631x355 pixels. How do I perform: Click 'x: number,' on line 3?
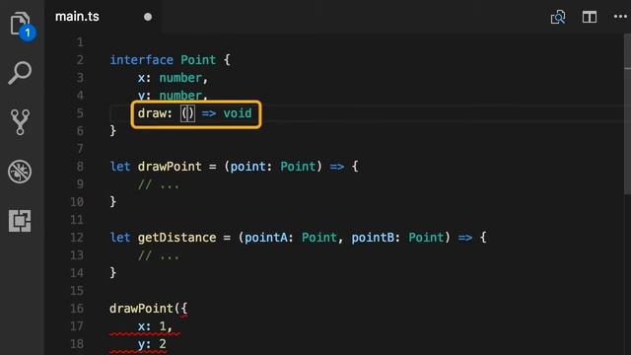tap(173, 78)
